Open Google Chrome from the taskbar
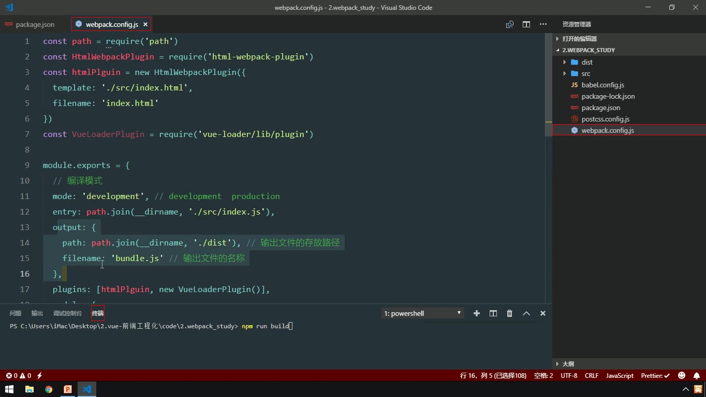706x397 pixels. [49, 389]
